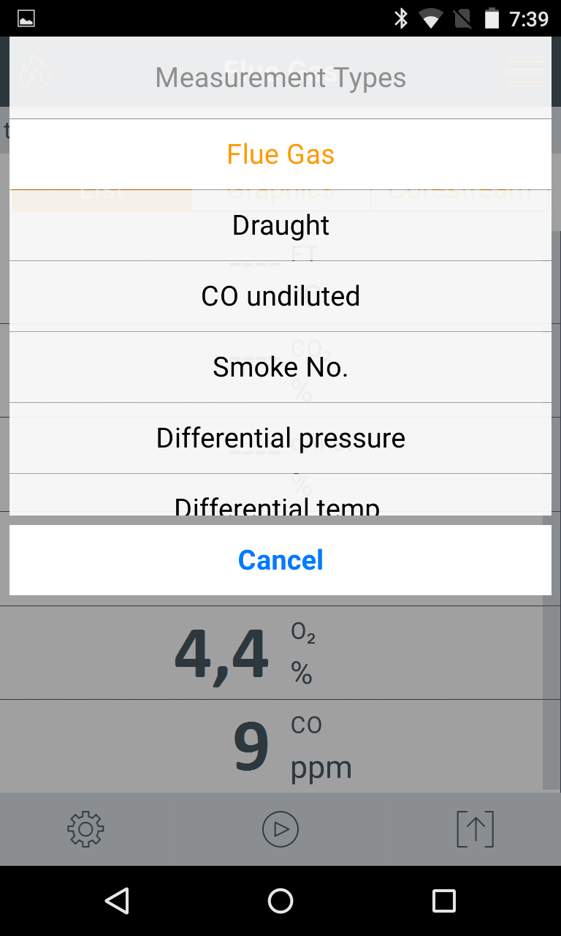Select Flue Gas measurement type
This screenshot has height=936, width=561.
pos(280,154)
